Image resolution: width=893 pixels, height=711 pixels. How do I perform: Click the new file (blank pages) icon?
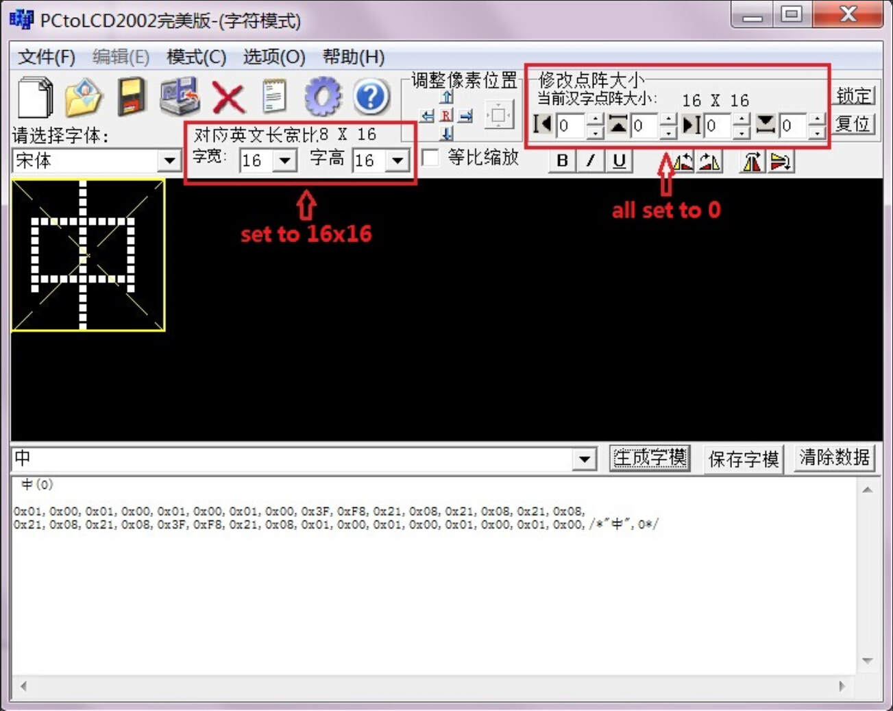pos(36,97)
